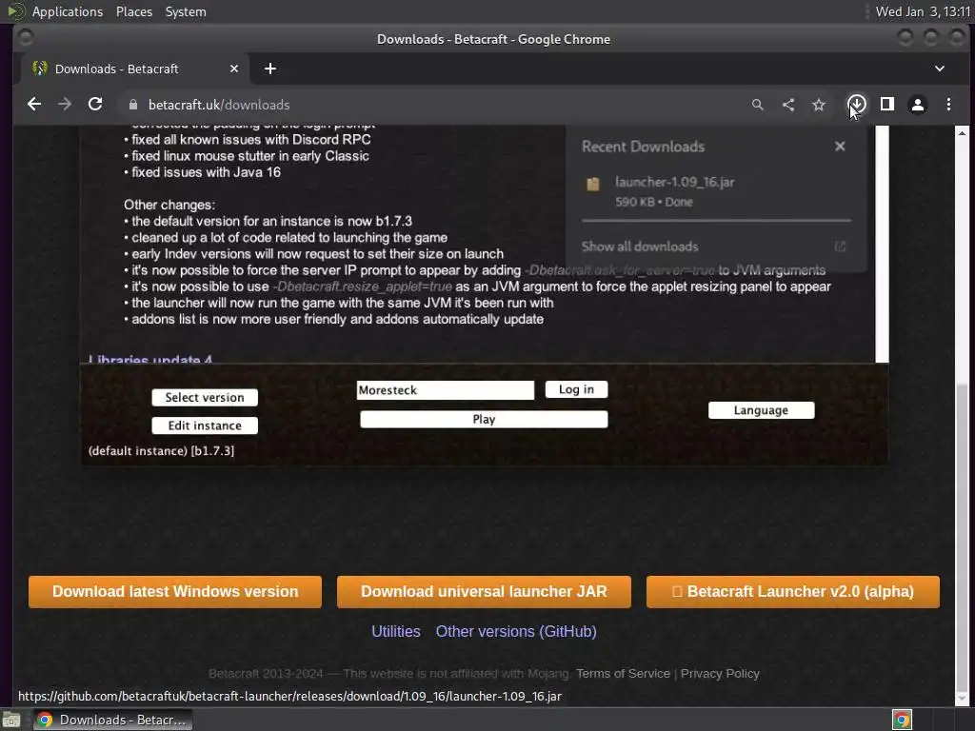The image size is (975, 731).
Task: Expand the tab search chevron
Action: (x=940, y=69)
